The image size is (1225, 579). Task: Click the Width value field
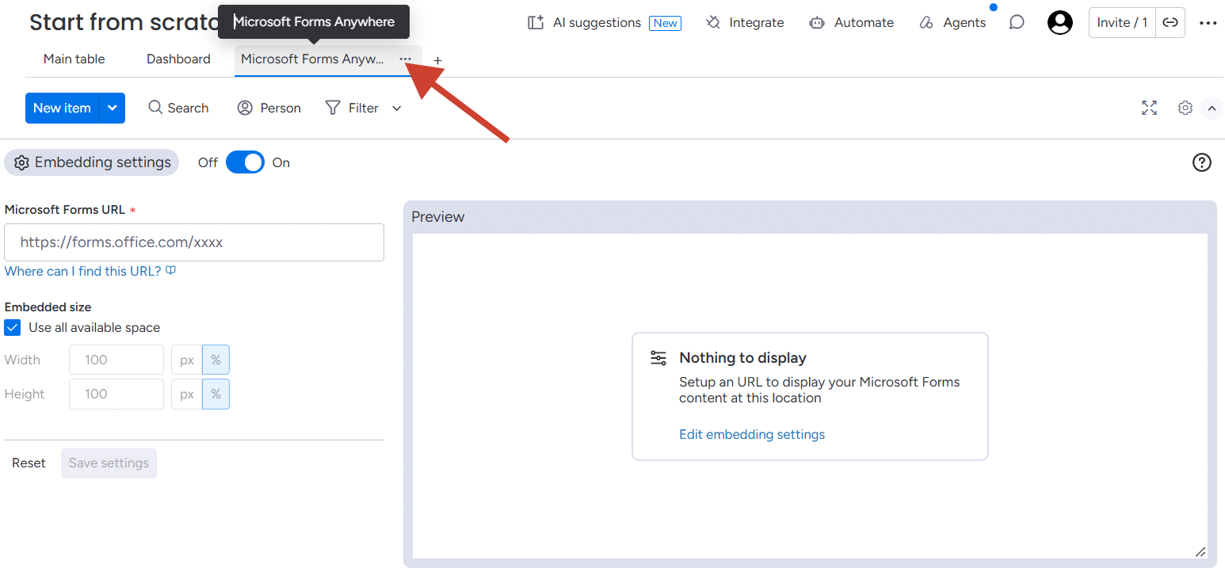click(116, 360)
